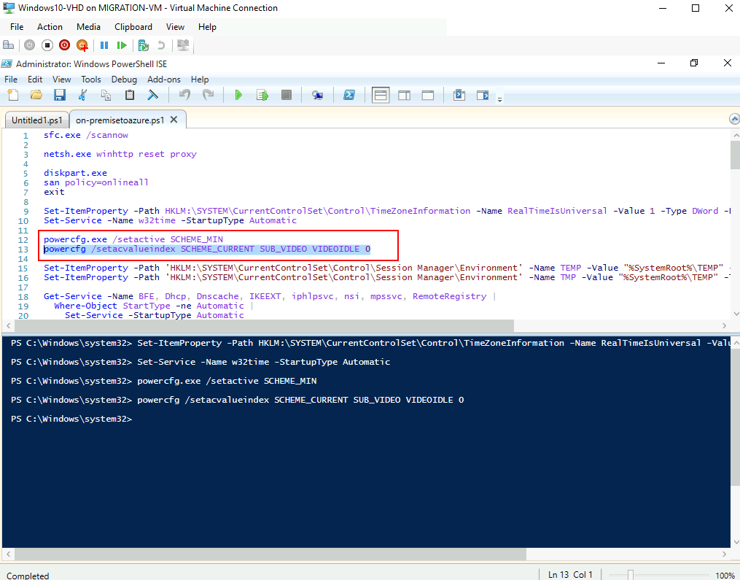Image resolution: width=740 pixels, height=580 pixels.
Task: Pause the virtual machine
Action: click(x=104, y=45)
